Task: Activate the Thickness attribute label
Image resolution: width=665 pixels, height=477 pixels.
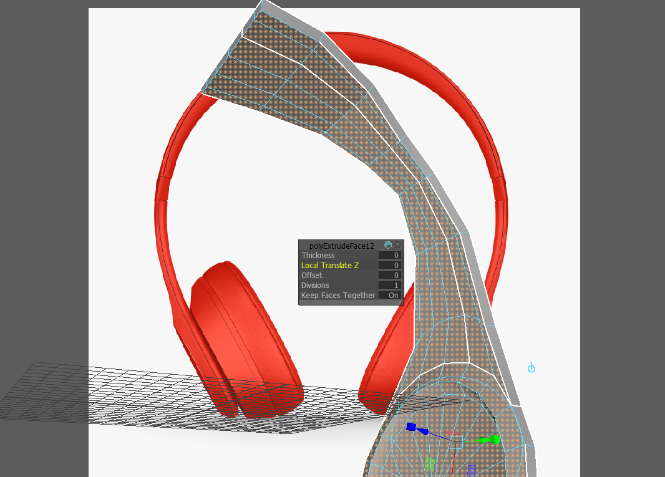Action: (318, 255)
